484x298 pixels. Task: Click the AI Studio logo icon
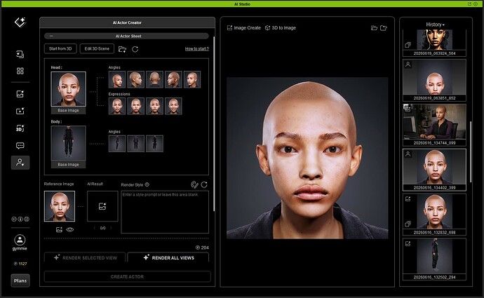pos(20,22)
